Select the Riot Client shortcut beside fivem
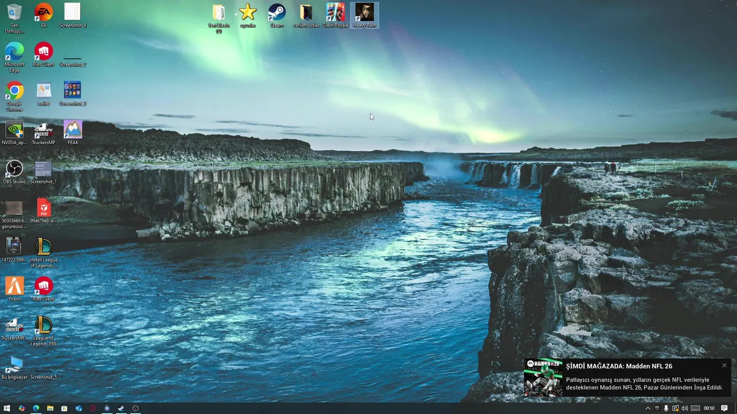Viewport: 737px width, 414px height. [44, 289]
